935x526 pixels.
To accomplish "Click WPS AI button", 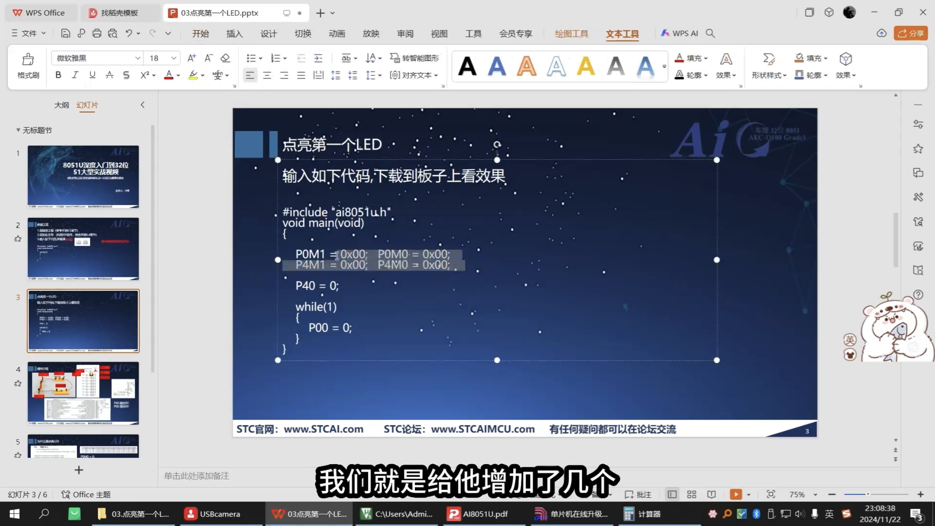I will tap(679, 33).
